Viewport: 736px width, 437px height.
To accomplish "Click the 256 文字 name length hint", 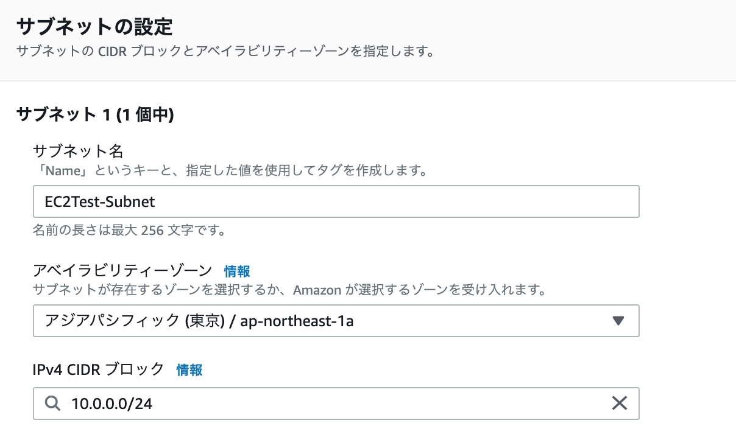I will [129, 231].
